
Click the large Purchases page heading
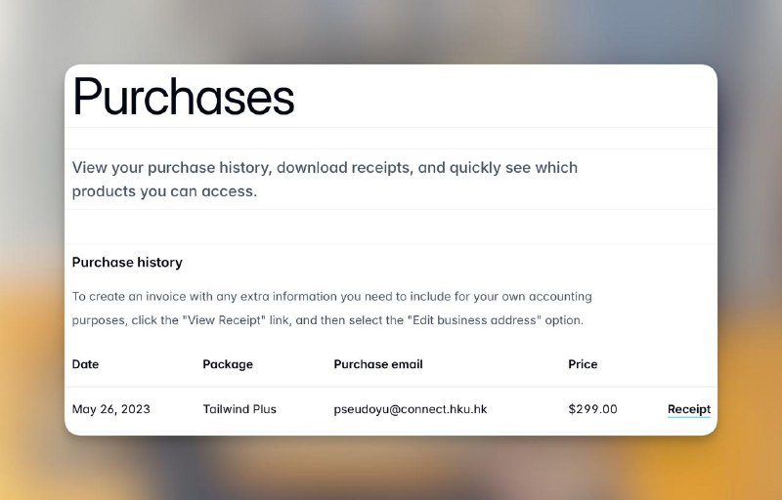tap(184, 98)
